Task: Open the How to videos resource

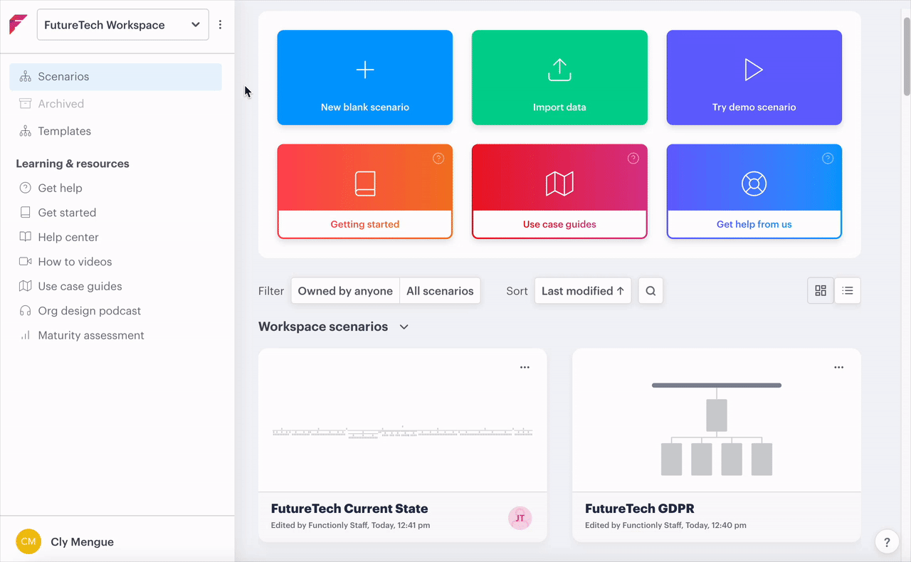Action: click(x=75, y=261)
